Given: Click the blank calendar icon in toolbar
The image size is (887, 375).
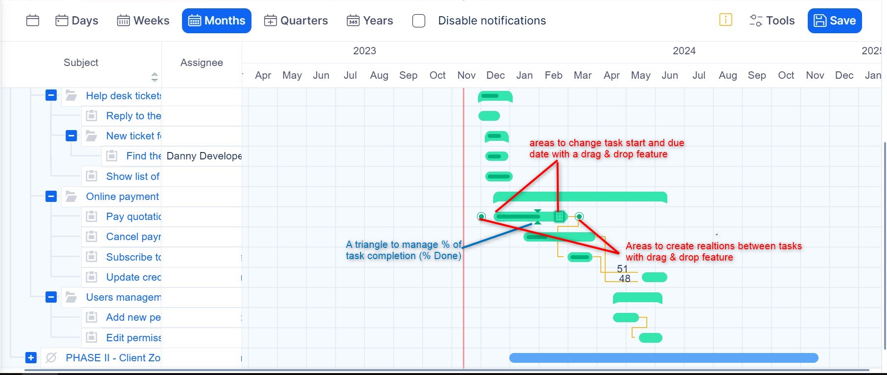Looking at the screenshot, I should [x=33, y=21].
